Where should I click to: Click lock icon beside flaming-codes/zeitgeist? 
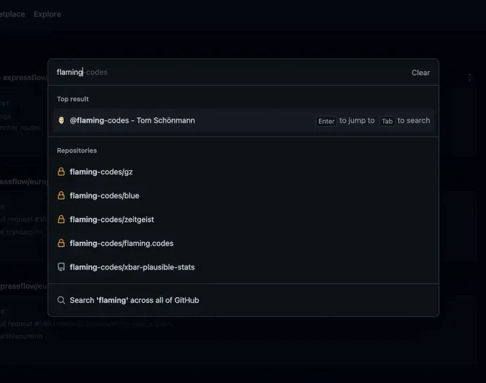[61, 219]
